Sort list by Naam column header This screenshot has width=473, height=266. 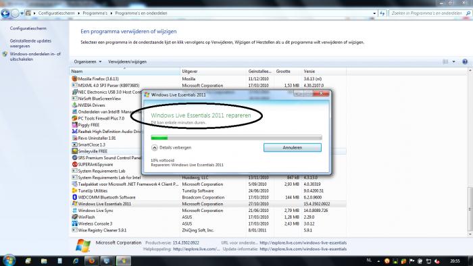click(125, 72)
